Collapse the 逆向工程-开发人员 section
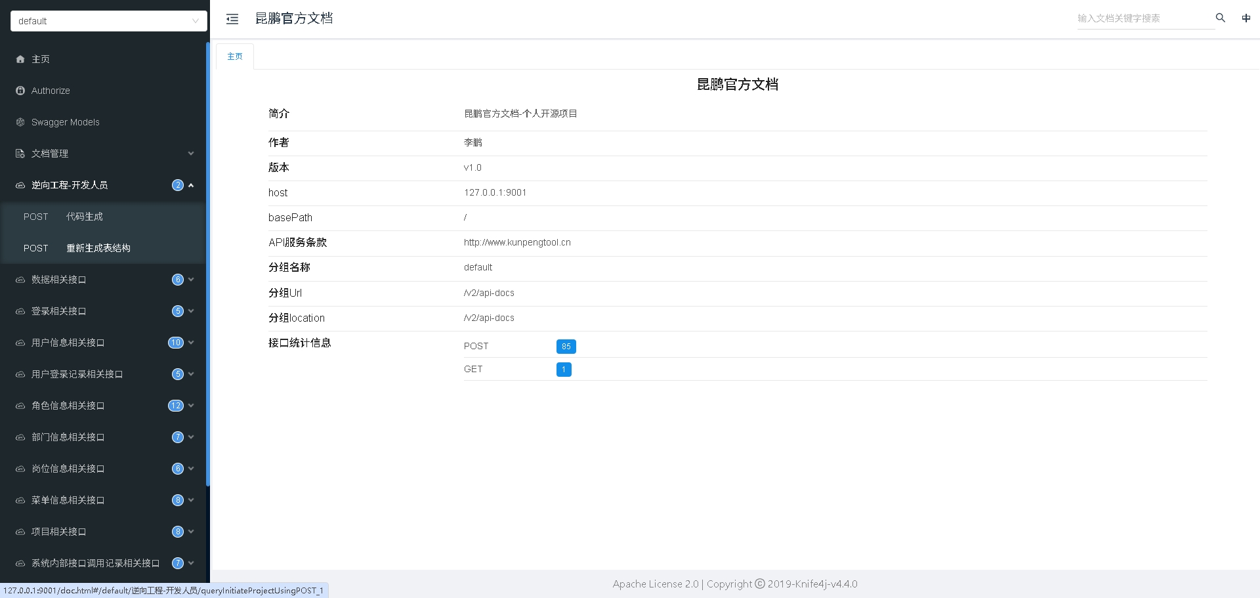 [x=191, y=185]
